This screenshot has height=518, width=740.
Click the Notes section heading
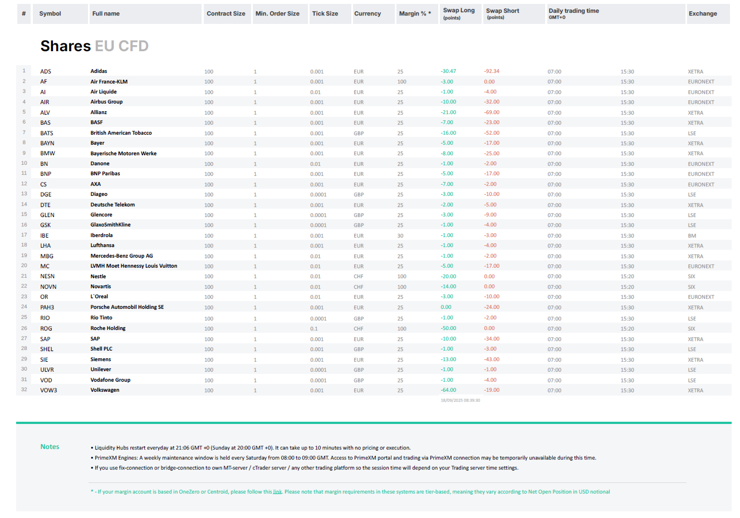tap(50, 447)
